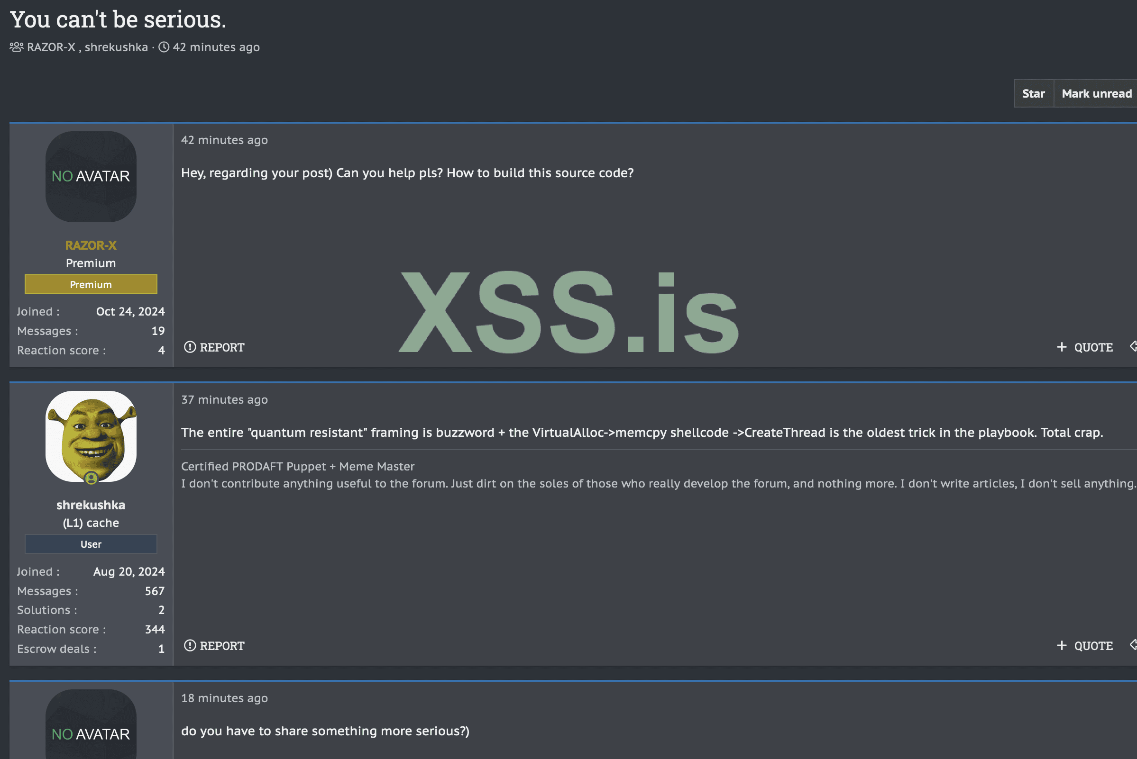
Task: Click the blue User banner badge
Action: pos(91,544)
